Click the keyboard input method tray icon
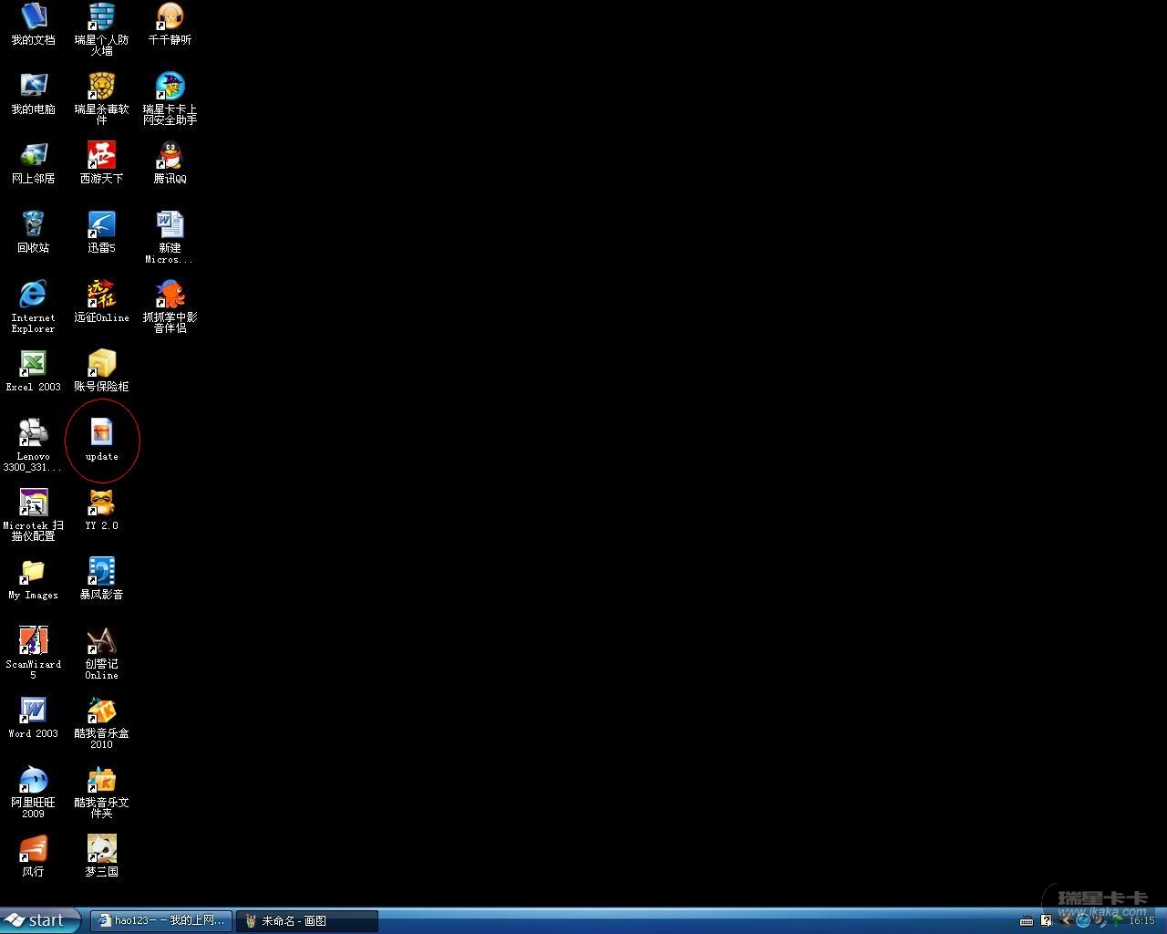Screen dimensions: 1167x934 (1027, 921)
